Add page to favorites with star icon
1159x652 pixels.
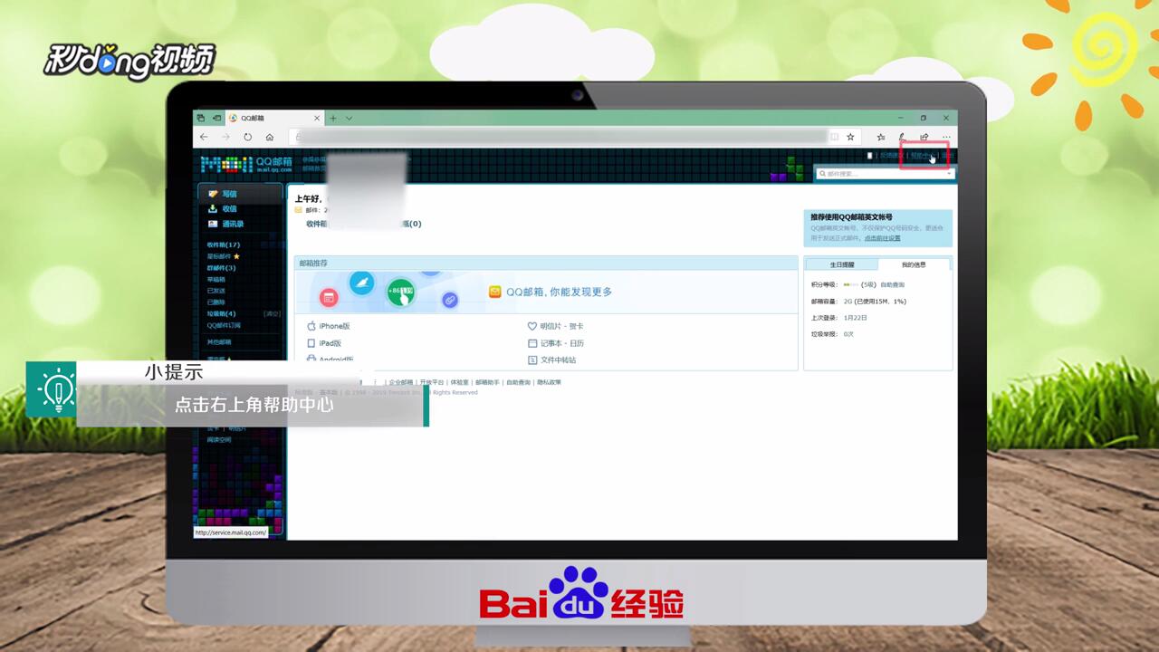click(x=850, y=137)
